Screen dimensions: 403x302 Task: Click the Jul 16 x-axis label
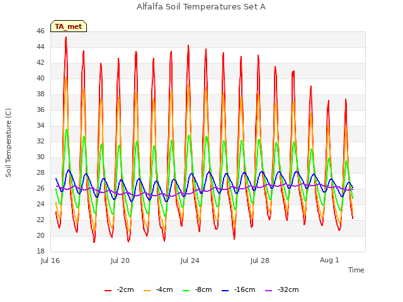(x=50, y=260)
